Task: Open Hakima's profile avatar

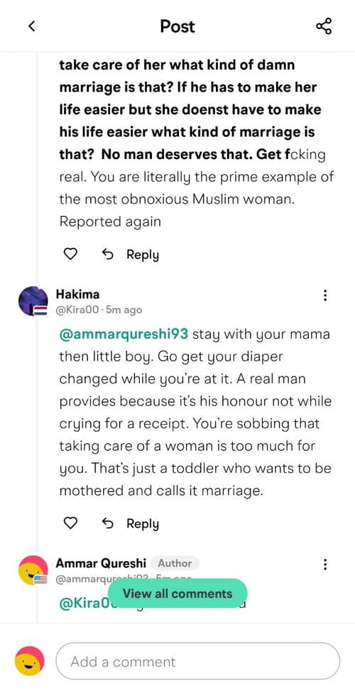Action: [33, 301]
